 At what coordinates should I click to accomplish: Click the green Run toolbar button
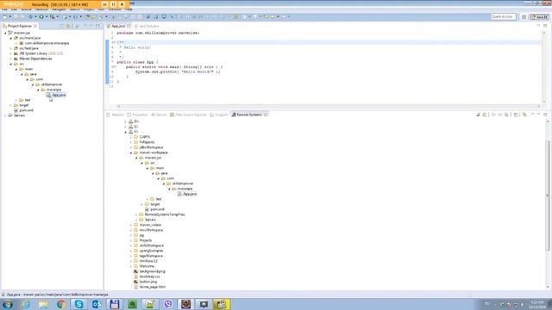(x=41, y=16)
